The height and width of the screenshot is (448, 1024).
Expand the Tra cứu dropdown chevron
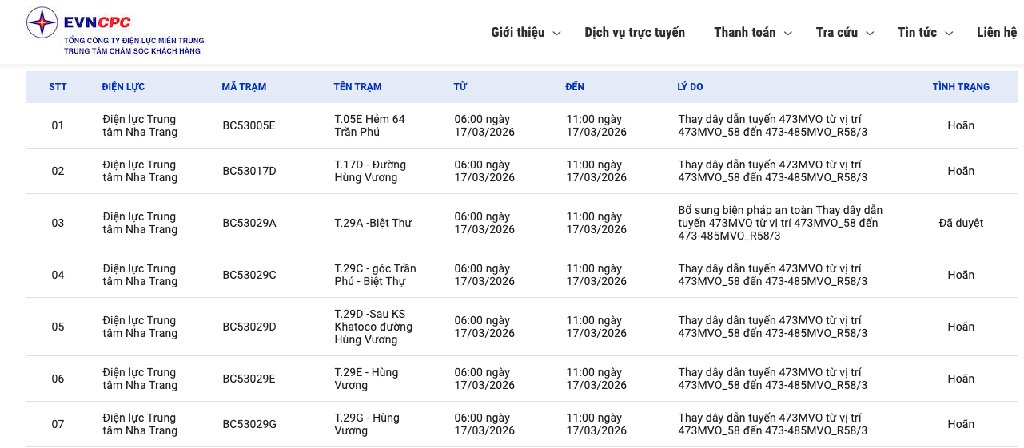(870, 34)
